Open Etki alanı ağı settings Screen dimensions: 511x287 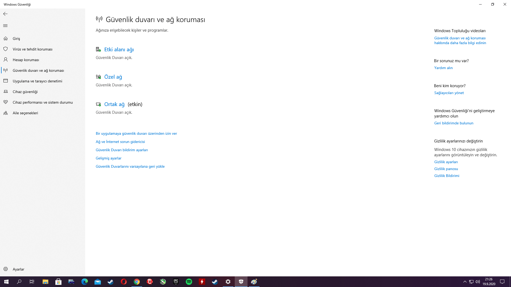click(x=119, y=50)
